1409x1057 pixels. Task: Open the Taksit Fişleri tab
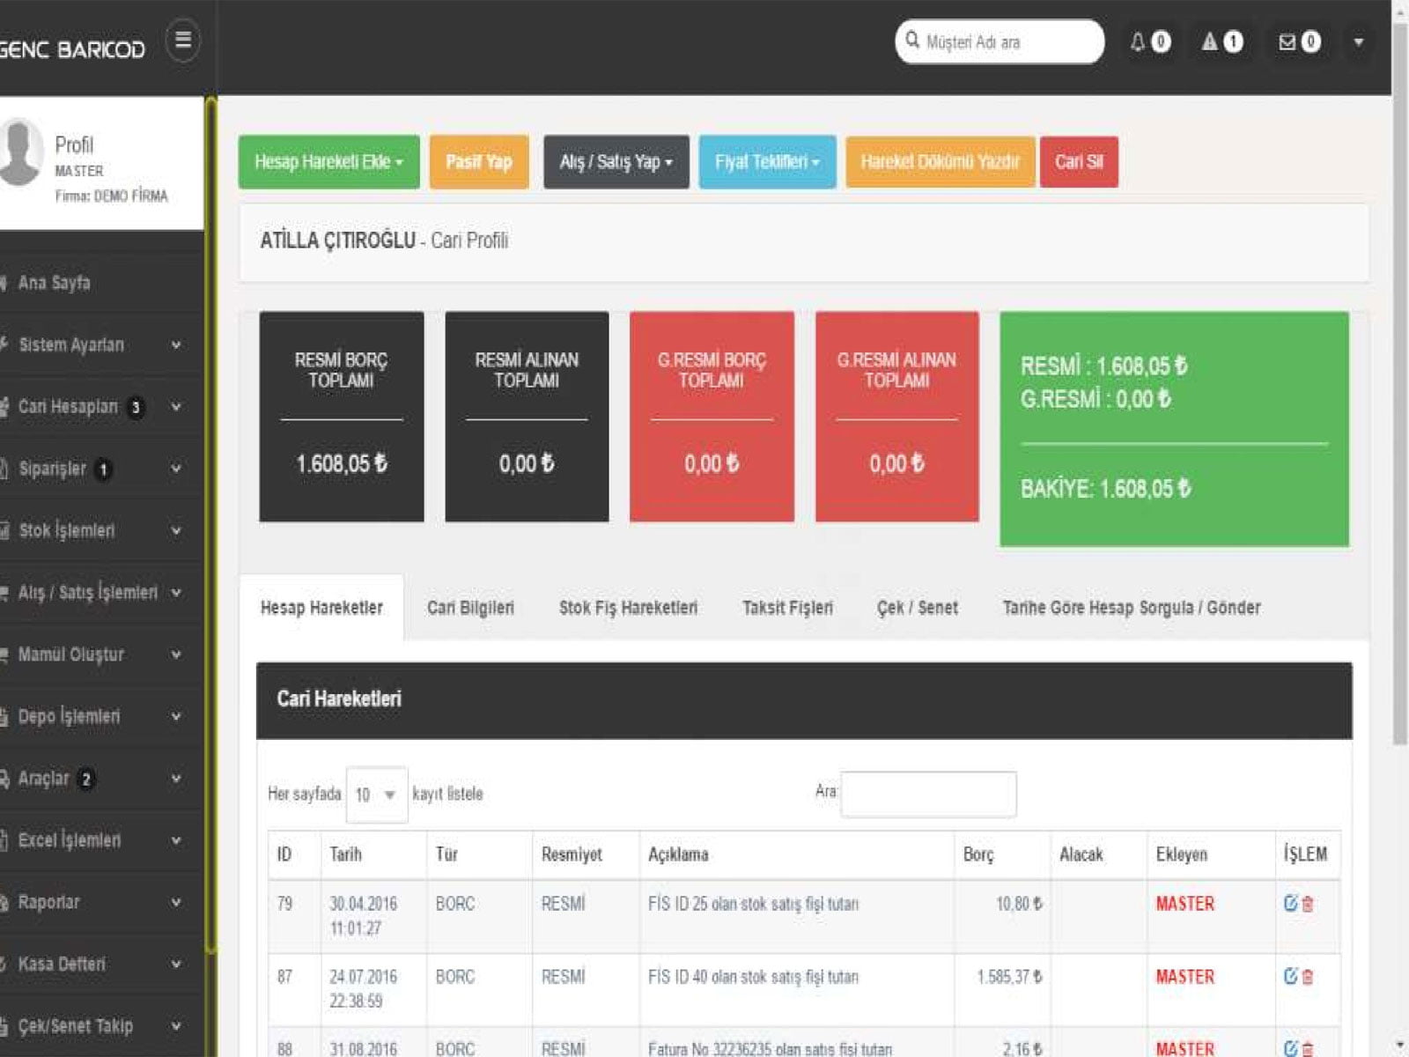tap(788, 607)
